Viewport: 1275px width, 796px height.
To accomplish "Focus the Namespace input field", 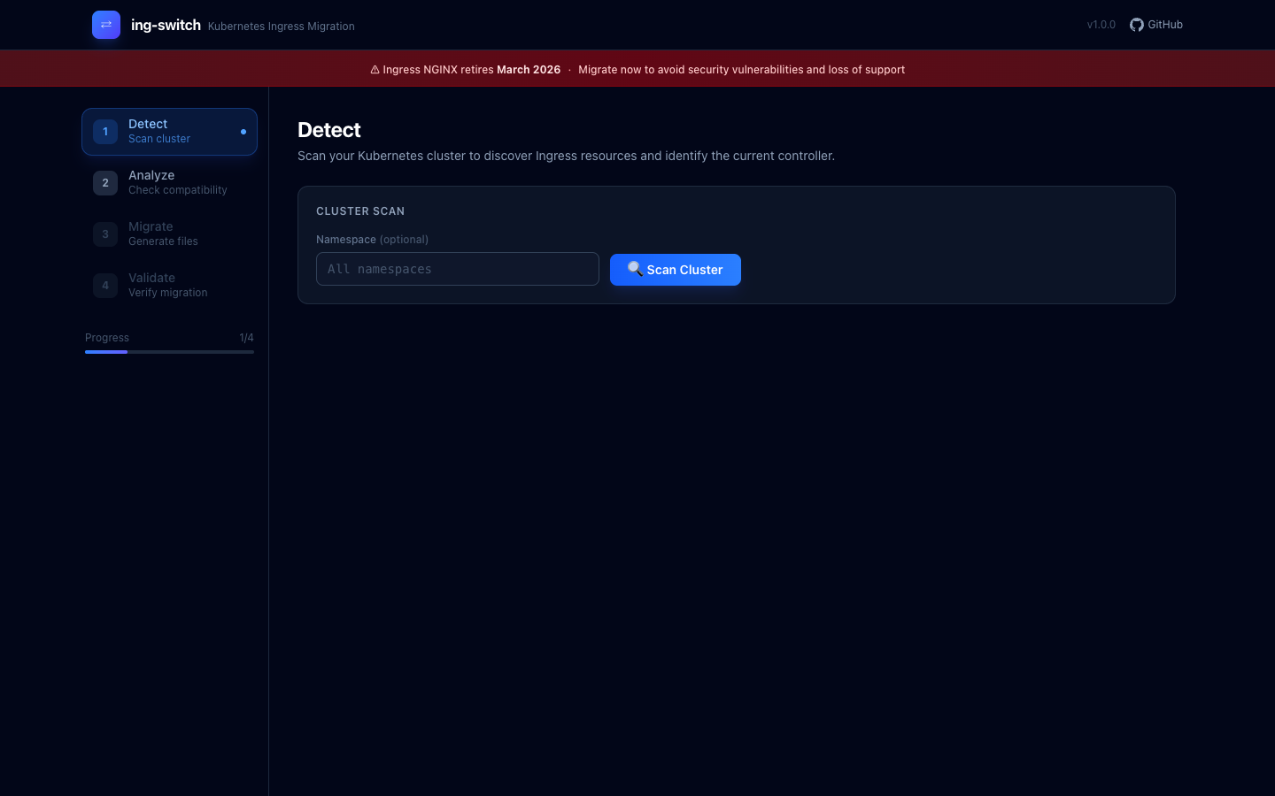I will 458,269.
